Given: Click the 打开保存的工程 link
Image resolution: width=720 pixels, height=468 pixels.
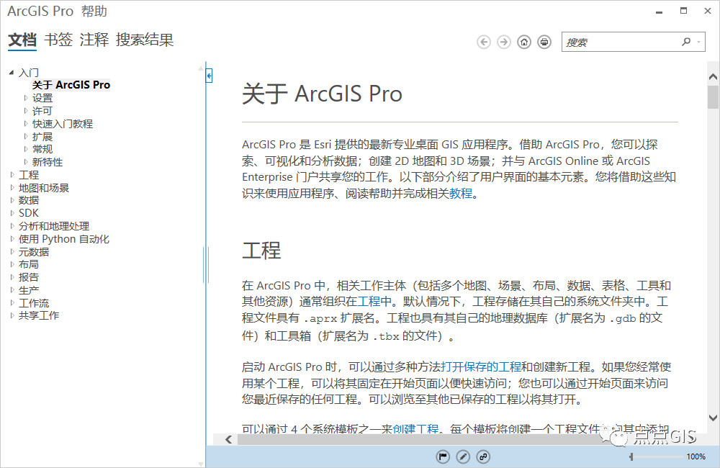Looking at the screenshot, I should (x=484, y=365).
